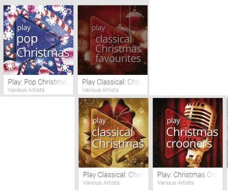Click the hanging bauble on classical favourites cover
241x192 pixels.
tap(135, 19)
